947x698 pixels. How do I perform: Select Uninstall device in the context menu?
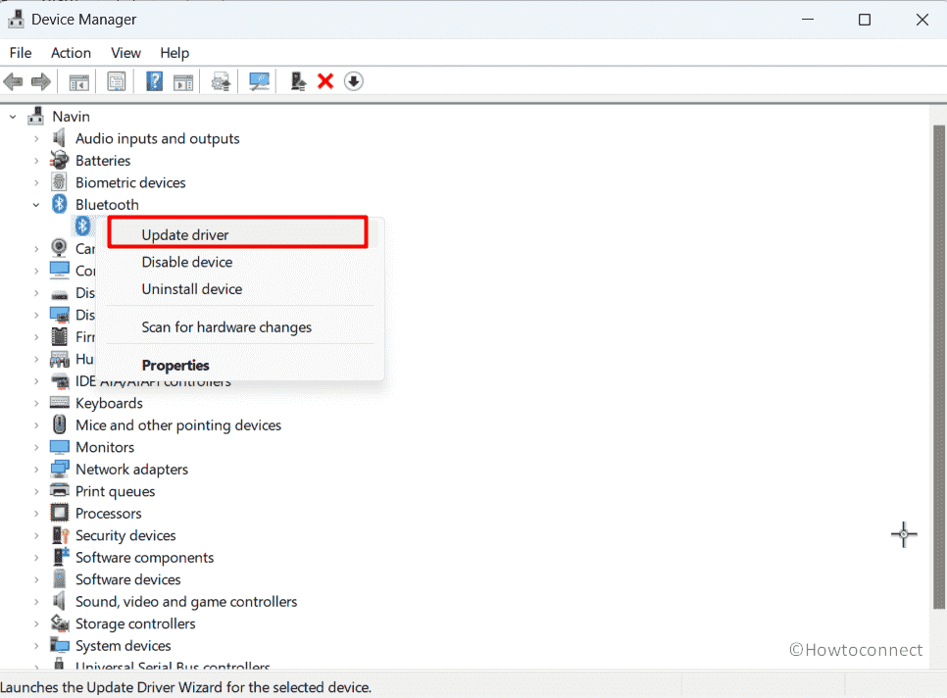click(x=191, y=289)
